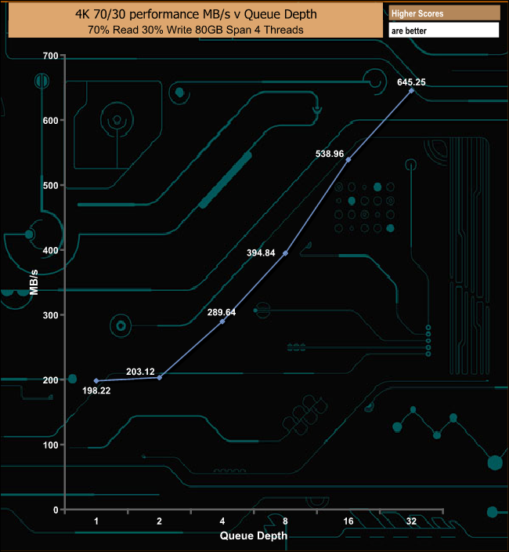The height and width of the screenshot is (552, 509).
Task: Click the data point marker for 289.64
Action: [x=222, y=321]
